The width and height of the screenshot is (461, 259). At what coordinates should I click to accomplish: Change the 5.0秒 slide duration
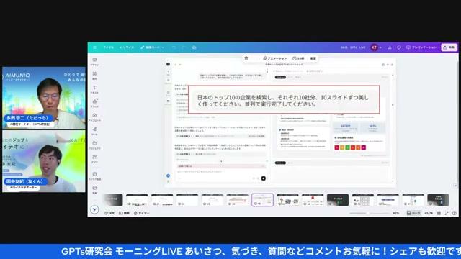click(298, 58)
